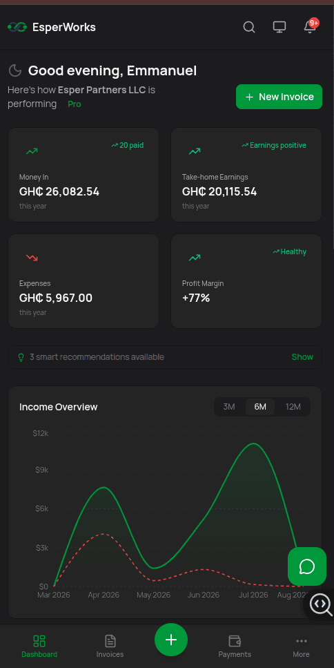Show the smart recommendations
Screen dimensions: 334x668
[302, 357]
